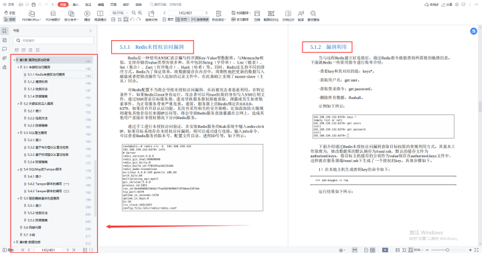
Task: Zoom in with the plus magnifier
Action: (x=140, y=13)
